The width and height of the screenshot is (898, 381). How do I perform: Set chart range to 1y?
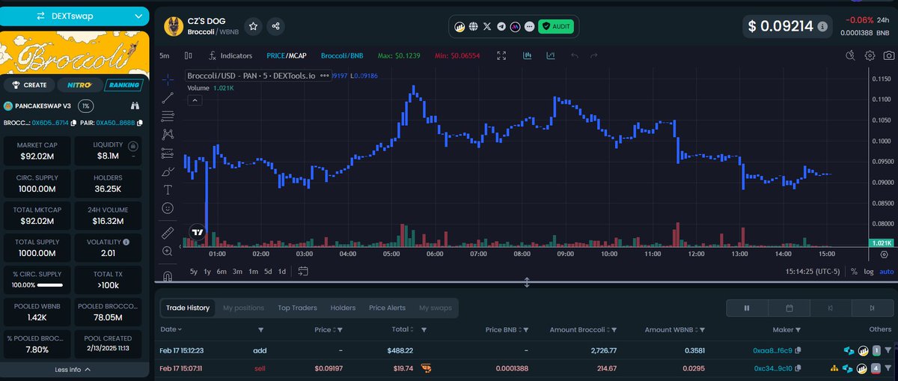tap(207, 271)
